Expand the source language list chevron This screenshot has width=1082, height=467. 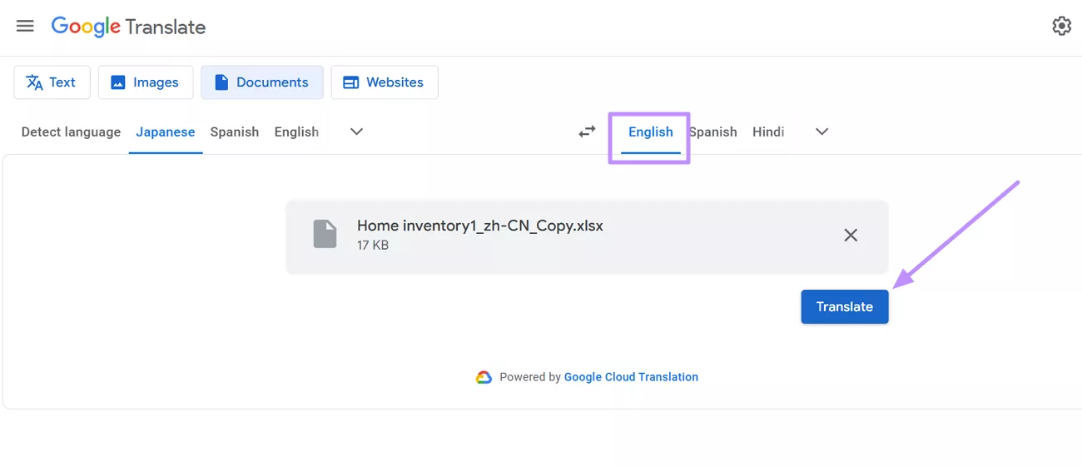point(356,132)
